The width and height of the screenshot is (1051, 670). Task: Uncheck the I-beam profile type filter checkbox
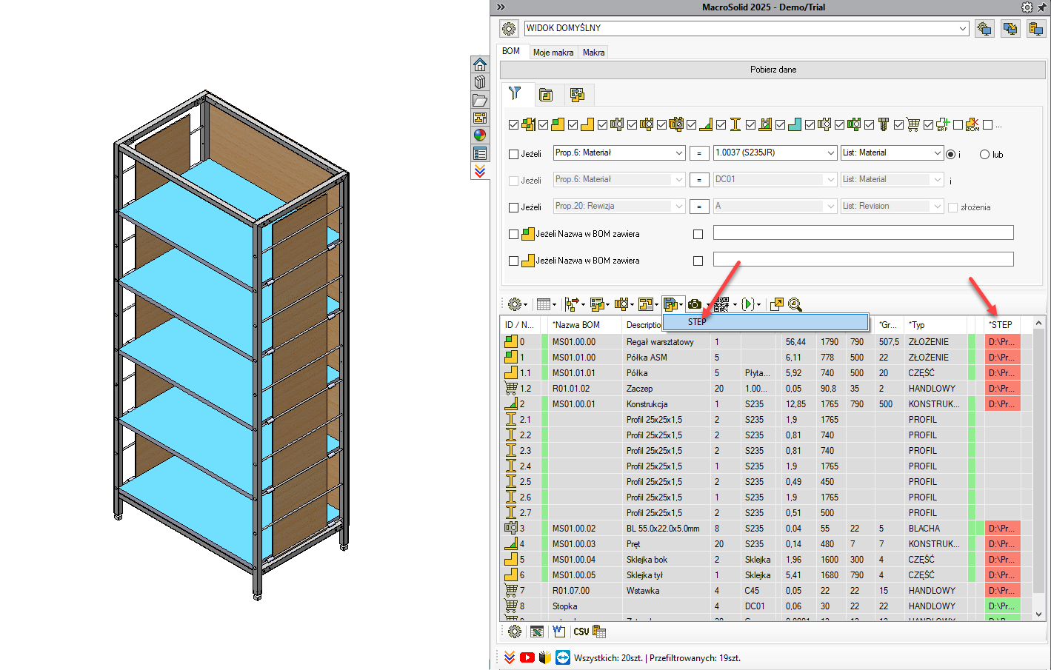(x=721, y=125)
